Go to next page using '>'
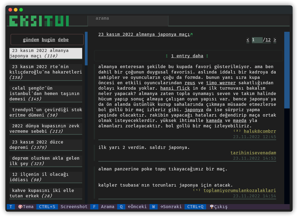This screenshot has height=217, width=298. pos(275,40)
